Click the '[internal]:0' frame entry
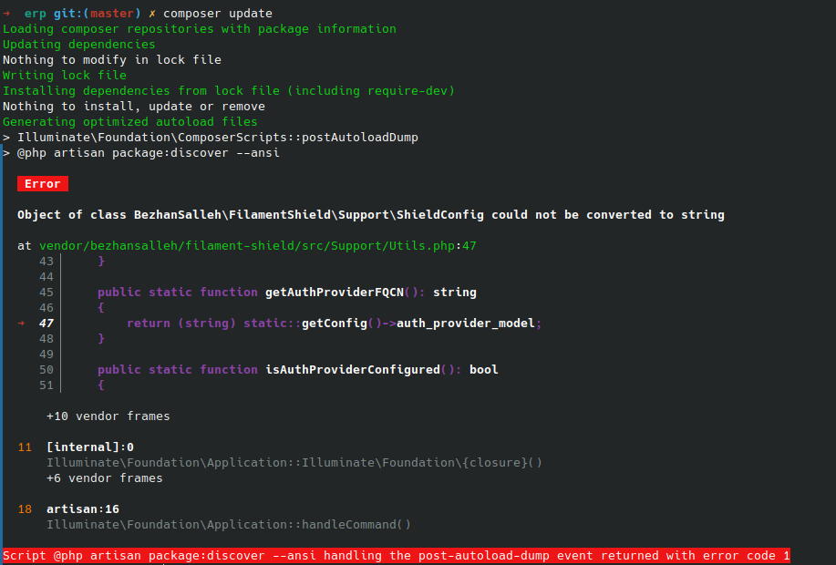 pyautogui.click(x=90, y=447)
